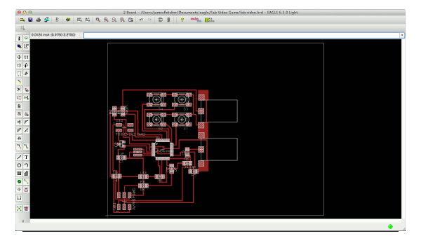
Task: Select the Name tool
Action: (x=19, y=114)
